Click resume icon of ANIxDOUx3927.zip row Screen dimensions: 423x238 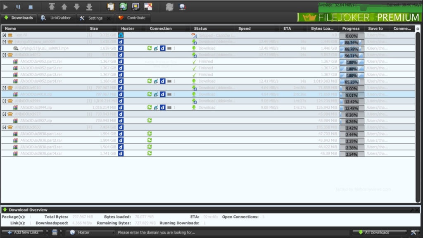pyautogui.click(x=150, y=120)
